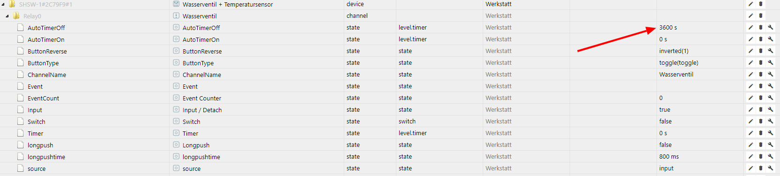The width and height of the screenshot is (780, 176).
Task: Click the Werkstatt room cell for Input
Action: (498, 110)
